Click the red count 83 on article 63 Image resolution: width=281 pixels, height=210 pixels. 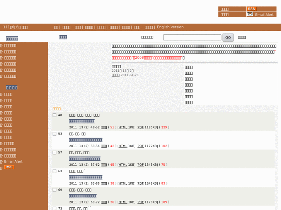[x=163, y=183]
